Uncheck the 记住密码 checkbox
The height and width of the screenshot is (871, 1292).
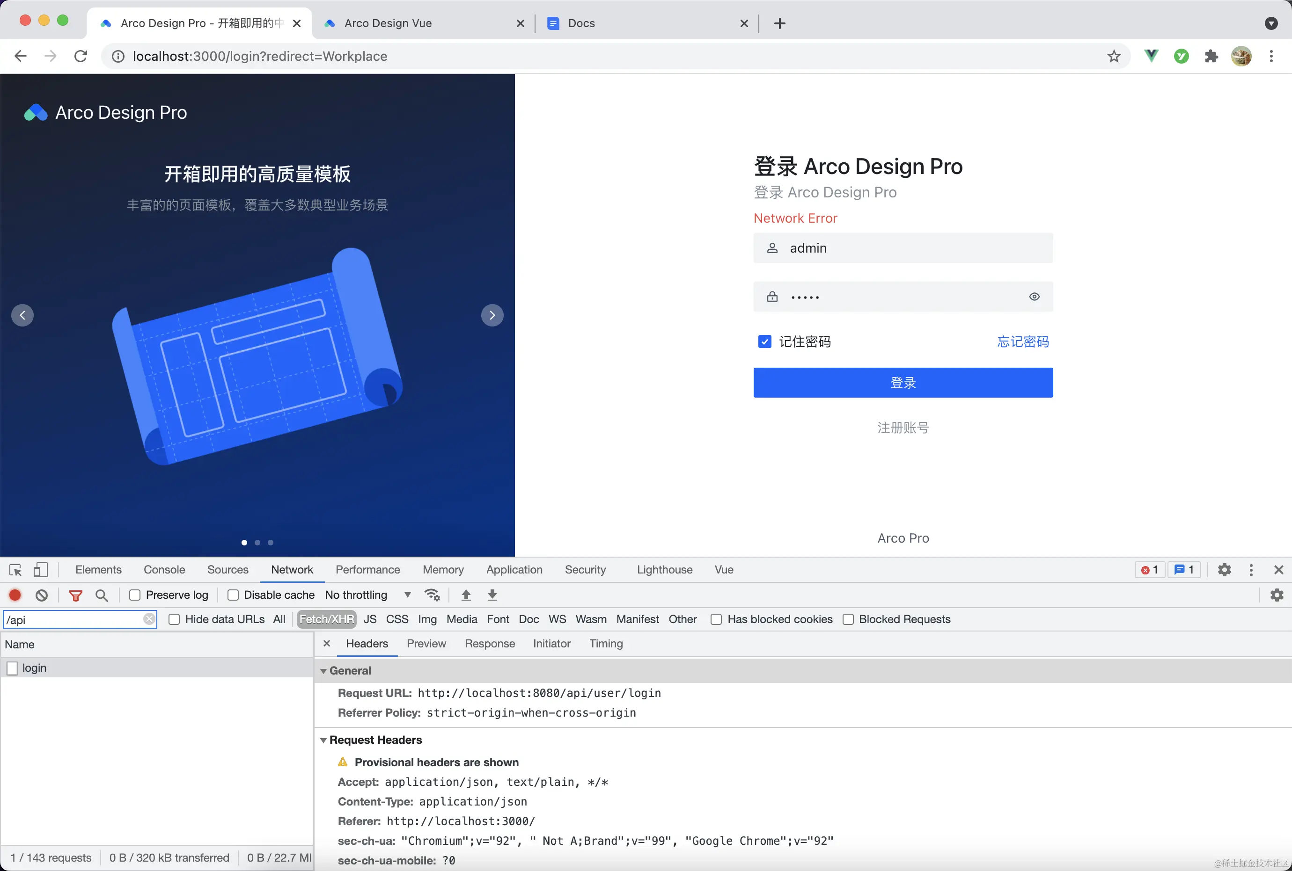click(765, 341)
